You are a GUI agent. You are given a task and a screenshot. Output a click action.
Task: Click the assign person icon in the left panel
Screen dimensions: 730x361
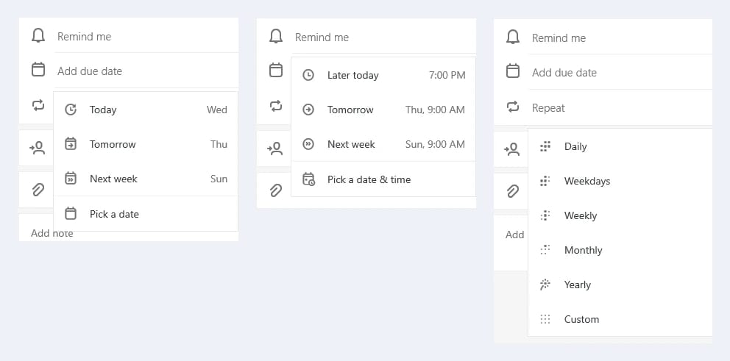click(38, 149)
